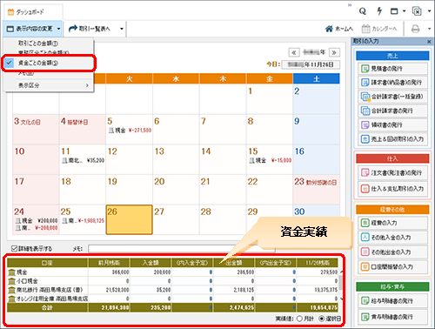The width and height of the screenshot is (435, 329).
Task: Click the today's date field showing 11月26日
Action: pyautogui.click(x=311, y=64)
